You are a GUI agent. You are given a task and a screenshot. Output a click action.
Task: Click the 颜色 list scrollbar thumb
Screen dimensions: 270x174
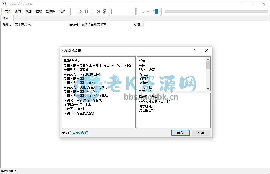click(x=208, y=65)
